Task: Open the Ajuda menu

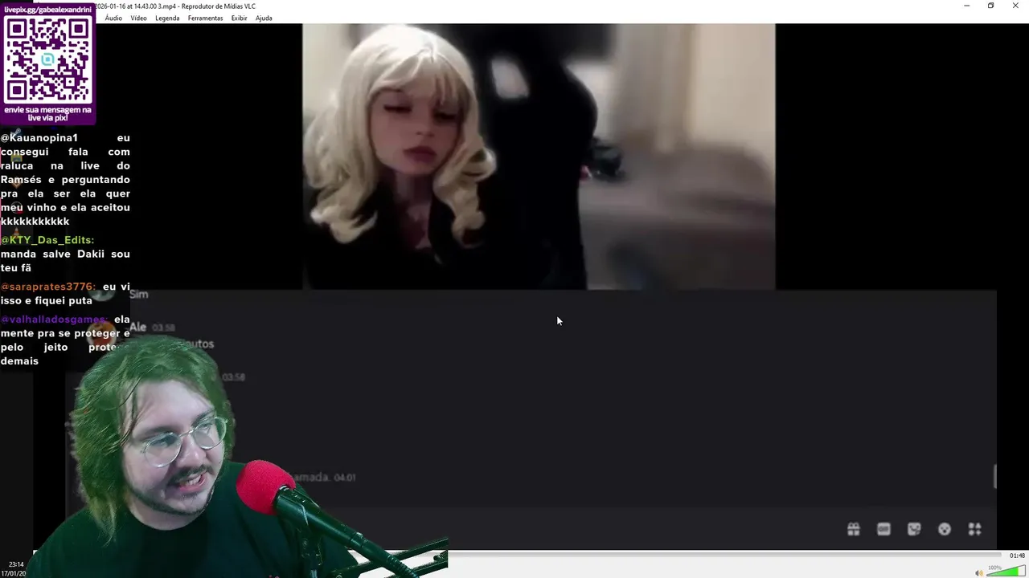Action: click(264, 18)
